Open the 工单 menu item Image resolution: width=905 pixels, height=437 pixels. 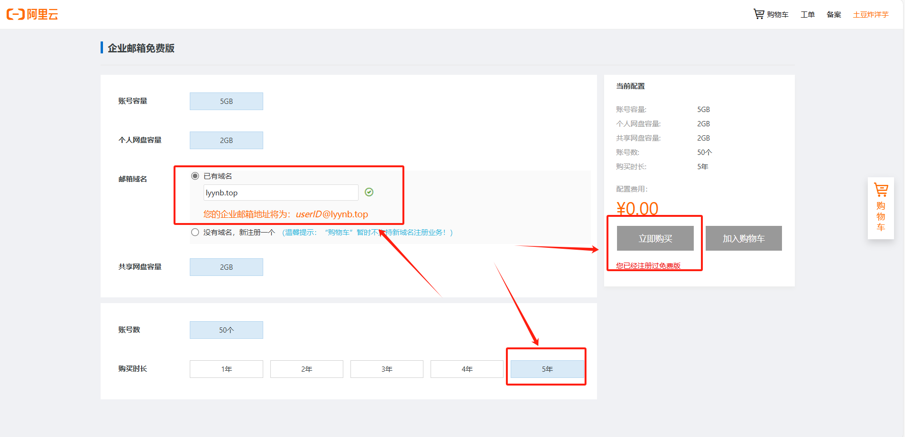[807, 15]
